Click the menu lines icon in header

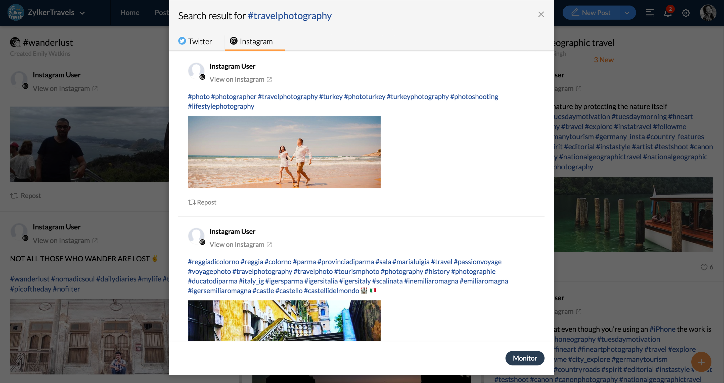coord(650,13)
